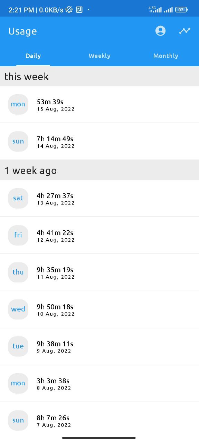This screenshot has height=442, width=199.
Task: Switch to the Monthly tab
Action: pos(166,56)
